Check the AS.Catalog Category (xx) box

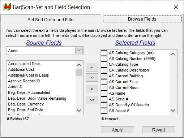click(x=104, y=53)
